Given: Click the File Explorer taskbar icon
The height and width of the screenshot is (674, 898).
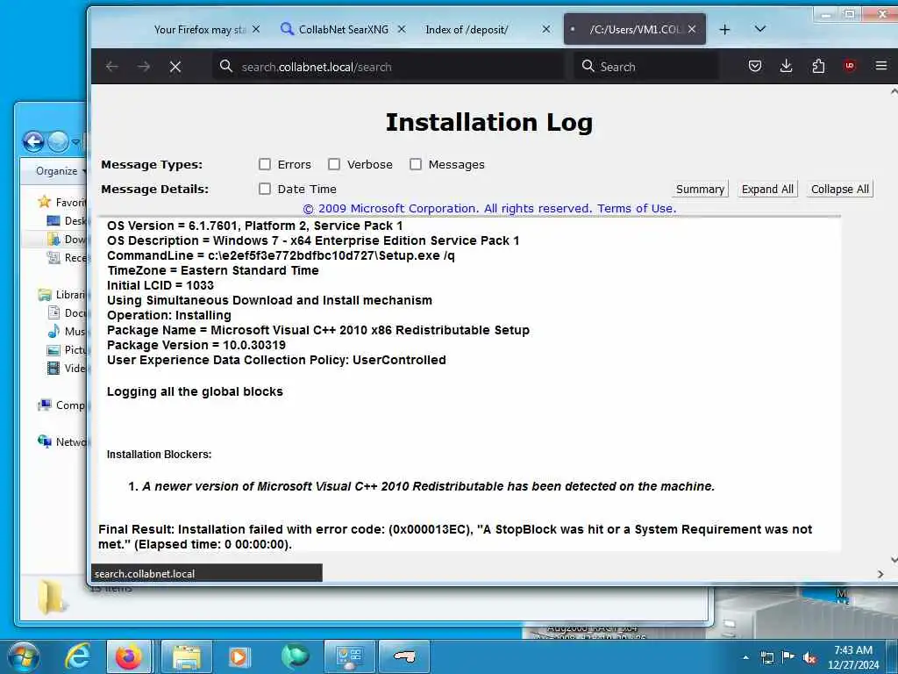Looking at the screenshot, I should pos(187,656).
